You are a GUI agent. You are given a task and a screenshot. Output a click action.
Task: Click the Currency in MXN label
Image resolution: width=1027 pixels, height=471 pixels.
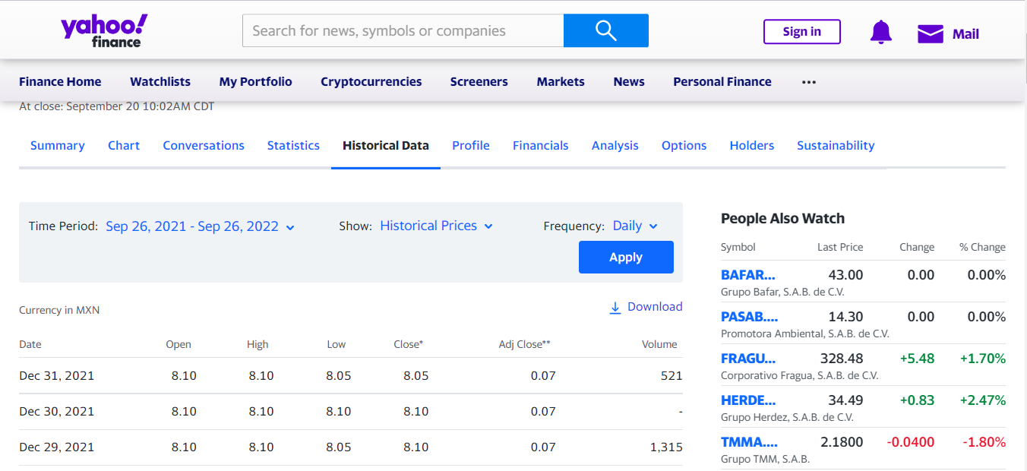59,310
